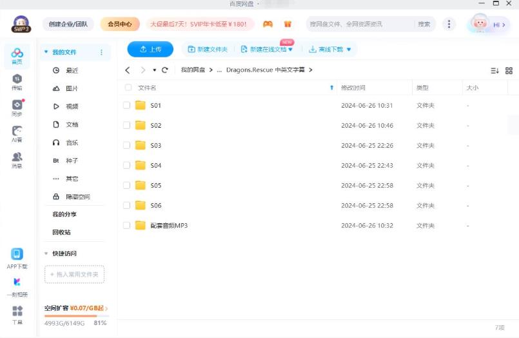Click the S01 folder icon
Viewport: 519px width, 338px height.
tap(141, 105)
